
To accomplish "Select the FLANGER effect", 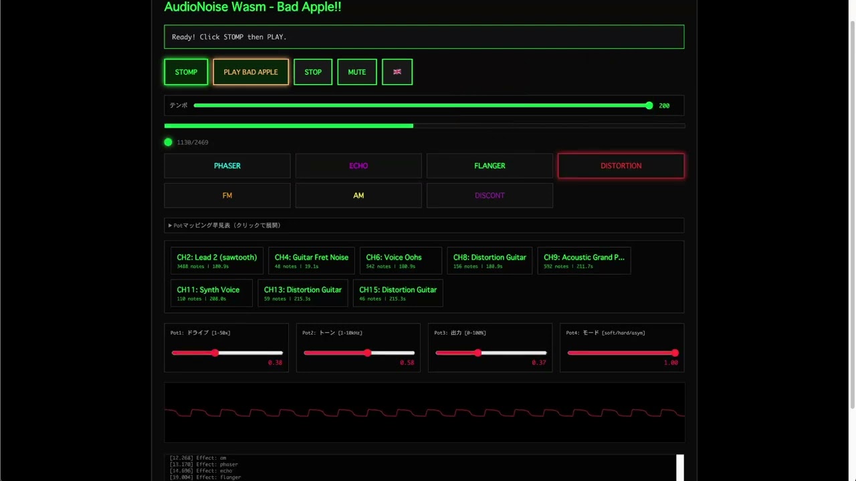I will pyautogui.click(x=490, y=166).
